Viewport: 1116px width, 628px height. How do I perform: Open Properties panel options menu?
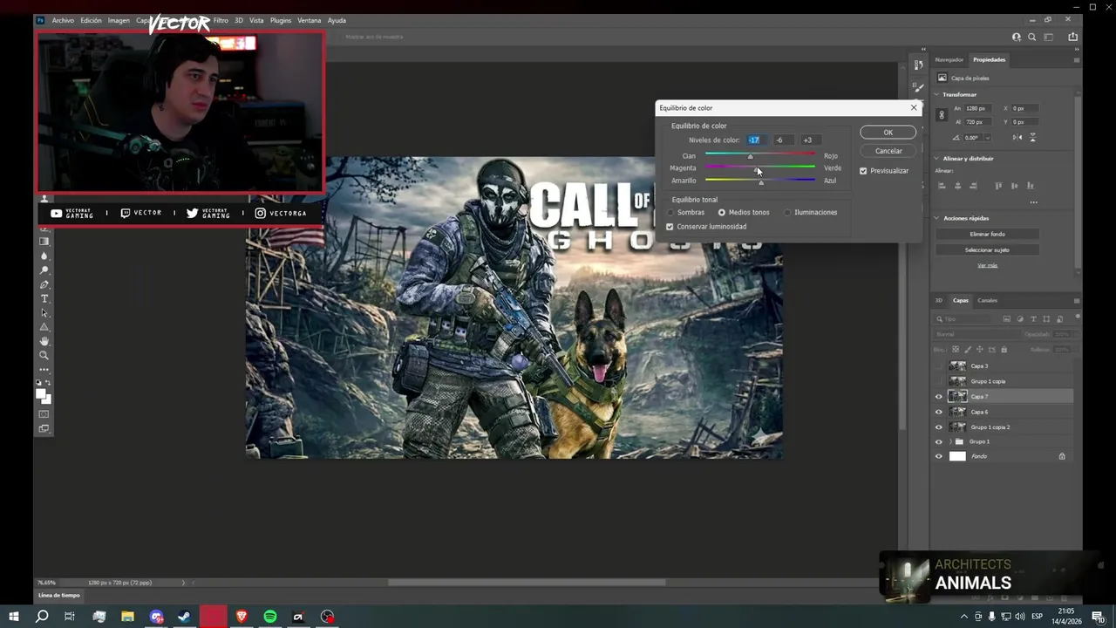point(1077,60)
